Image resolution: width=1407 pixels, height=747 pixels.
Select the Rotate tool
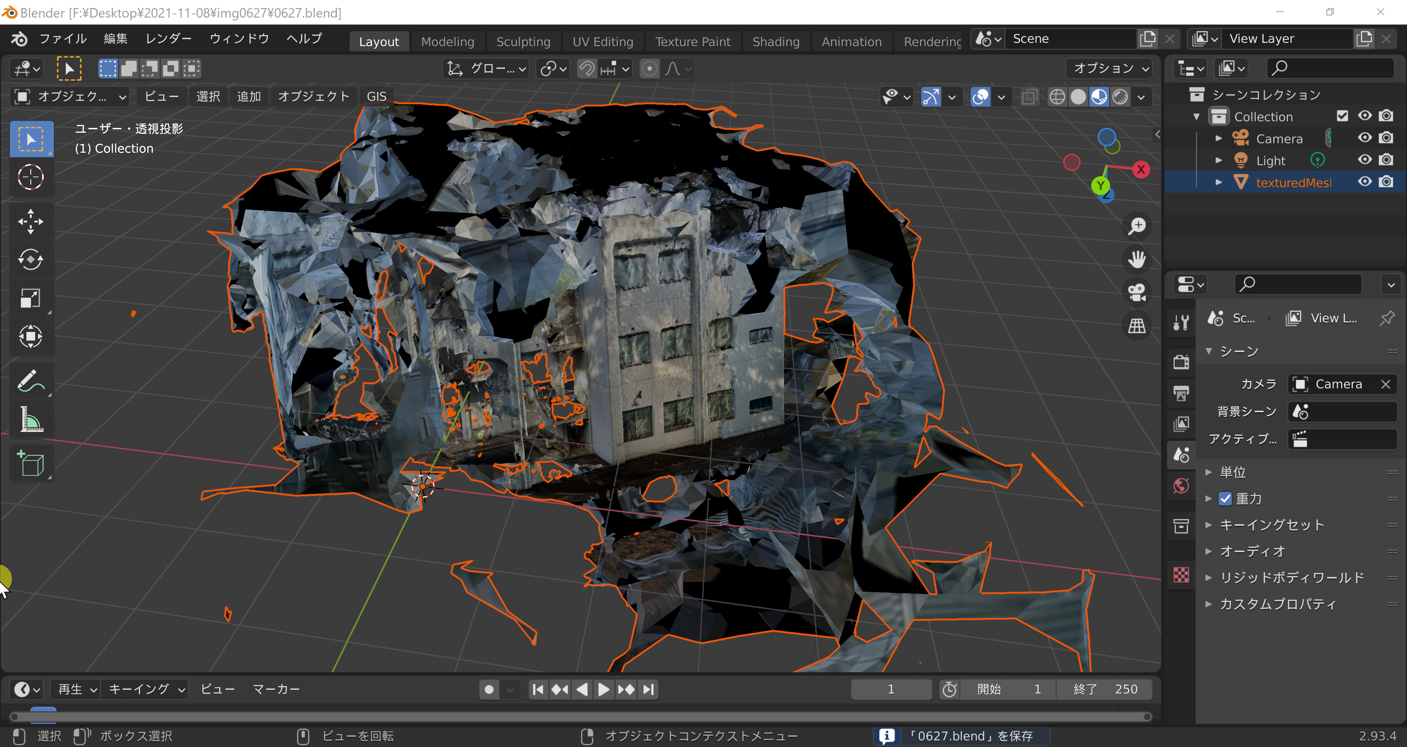(30, 259)
